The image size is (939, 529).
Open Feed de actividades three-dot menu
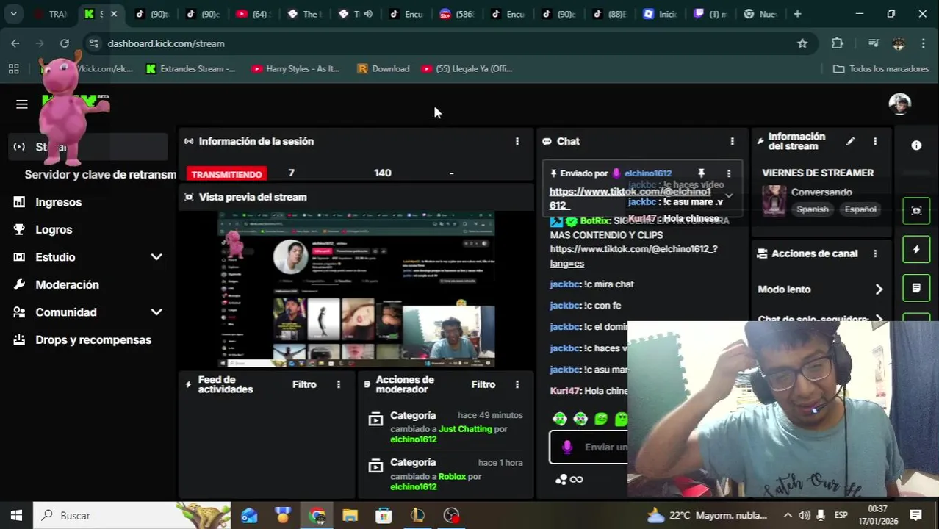tap(339, 384)
